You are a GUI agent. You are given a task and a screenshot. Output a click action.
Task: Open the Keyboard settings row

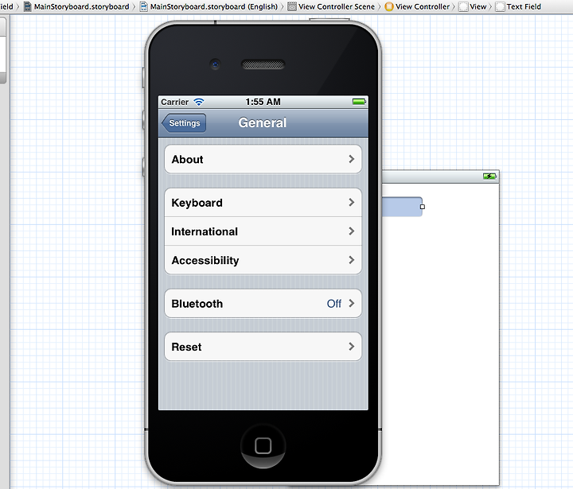(263, 203)
